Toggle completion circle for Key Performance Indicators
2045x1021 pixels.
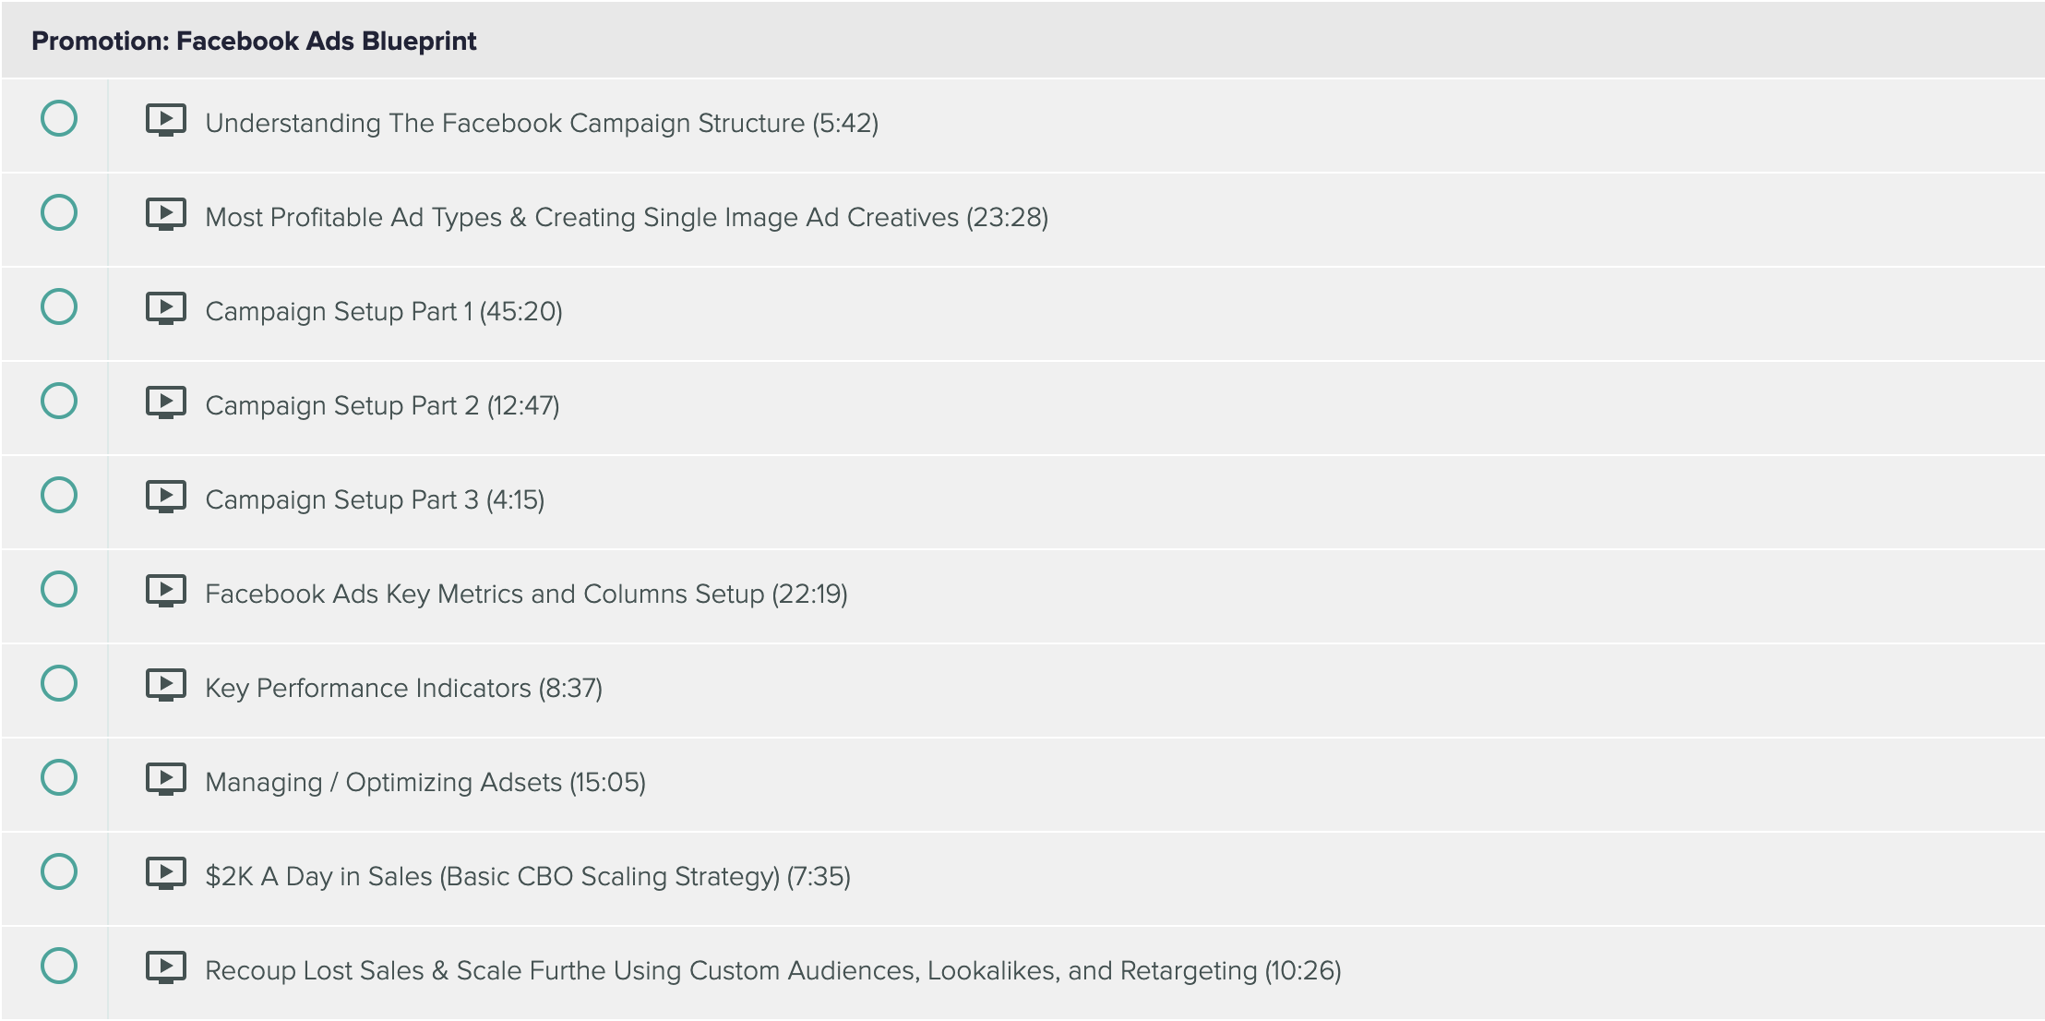point(59,683)
